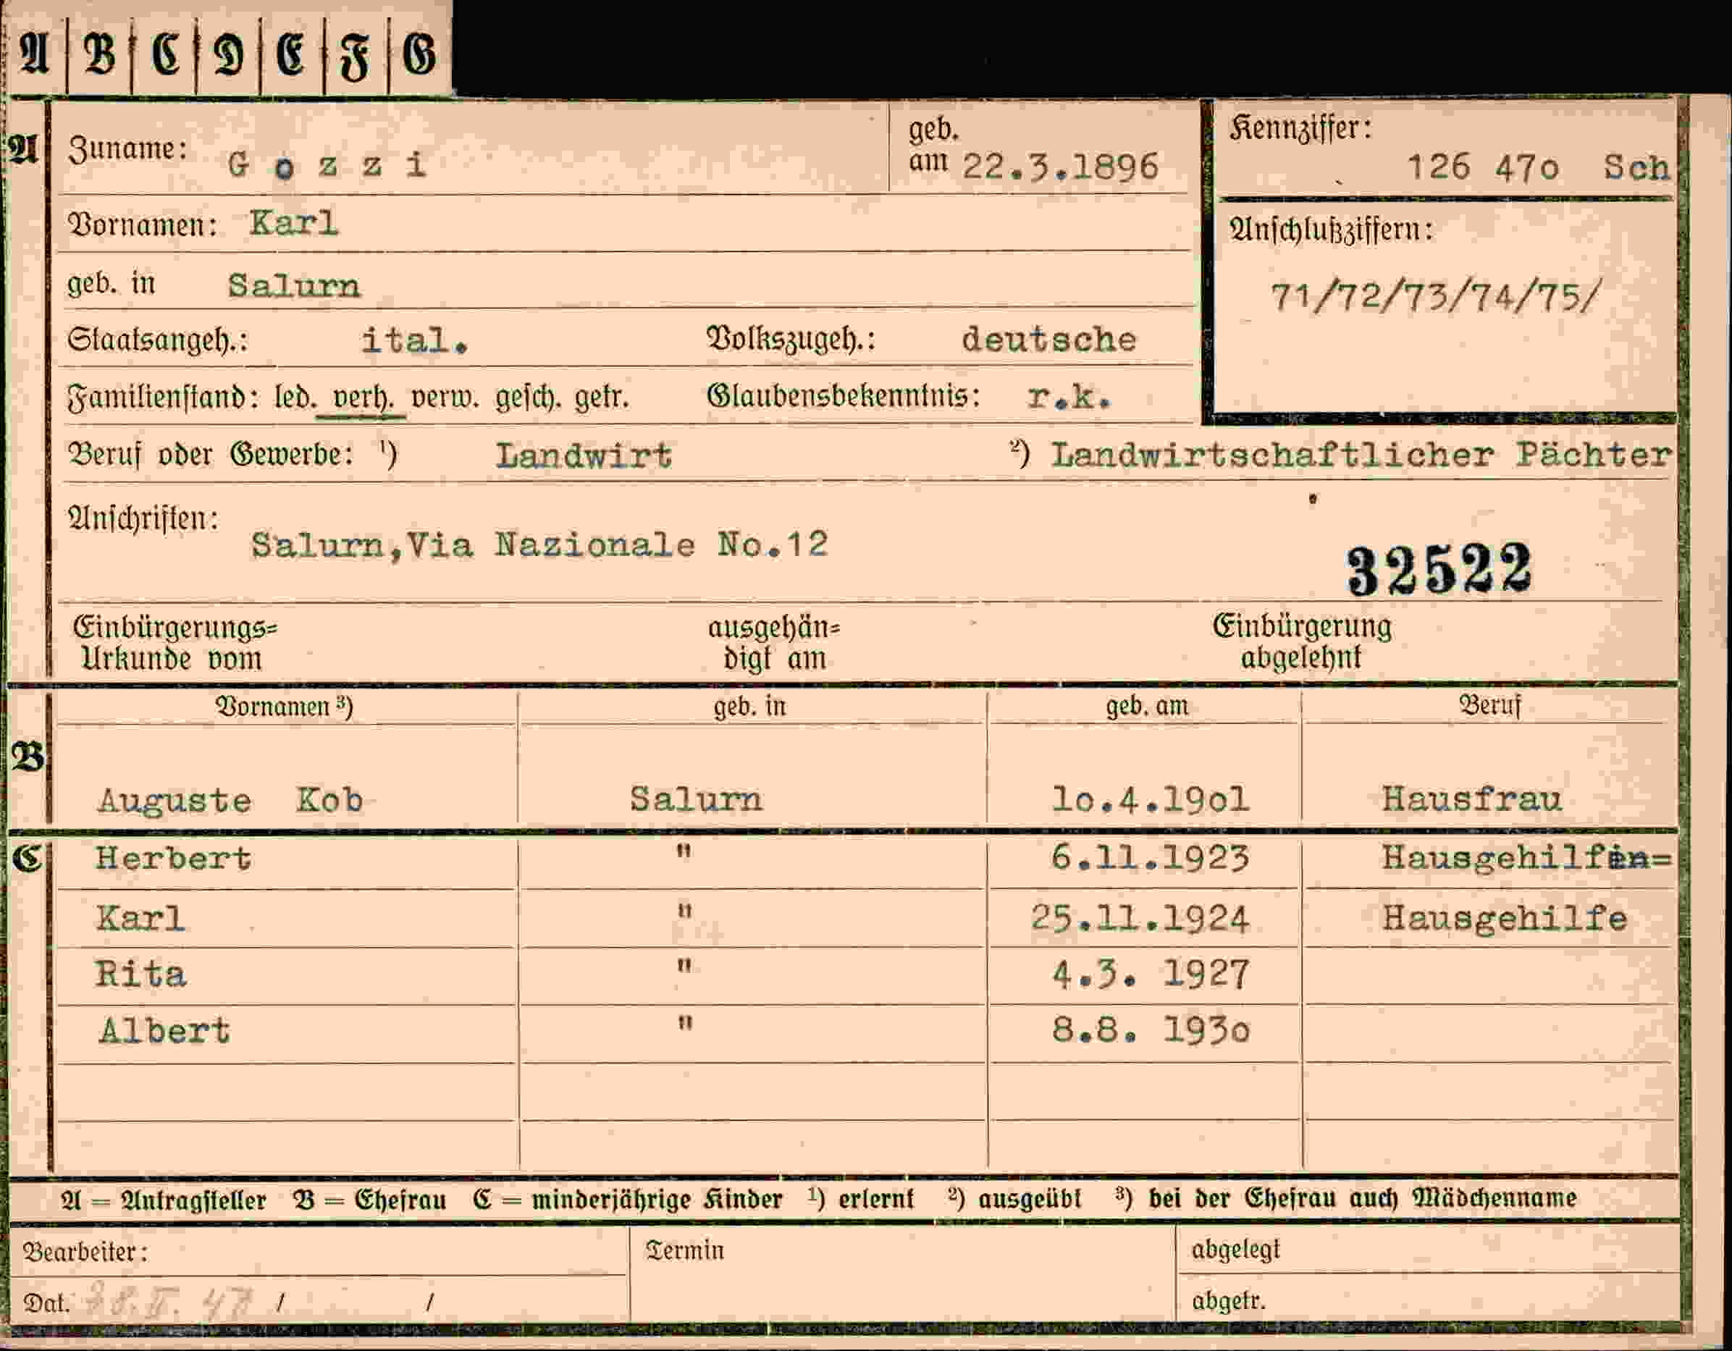
Task: Click the column header 'Vornamen 3)'
Action: [285, 707]
